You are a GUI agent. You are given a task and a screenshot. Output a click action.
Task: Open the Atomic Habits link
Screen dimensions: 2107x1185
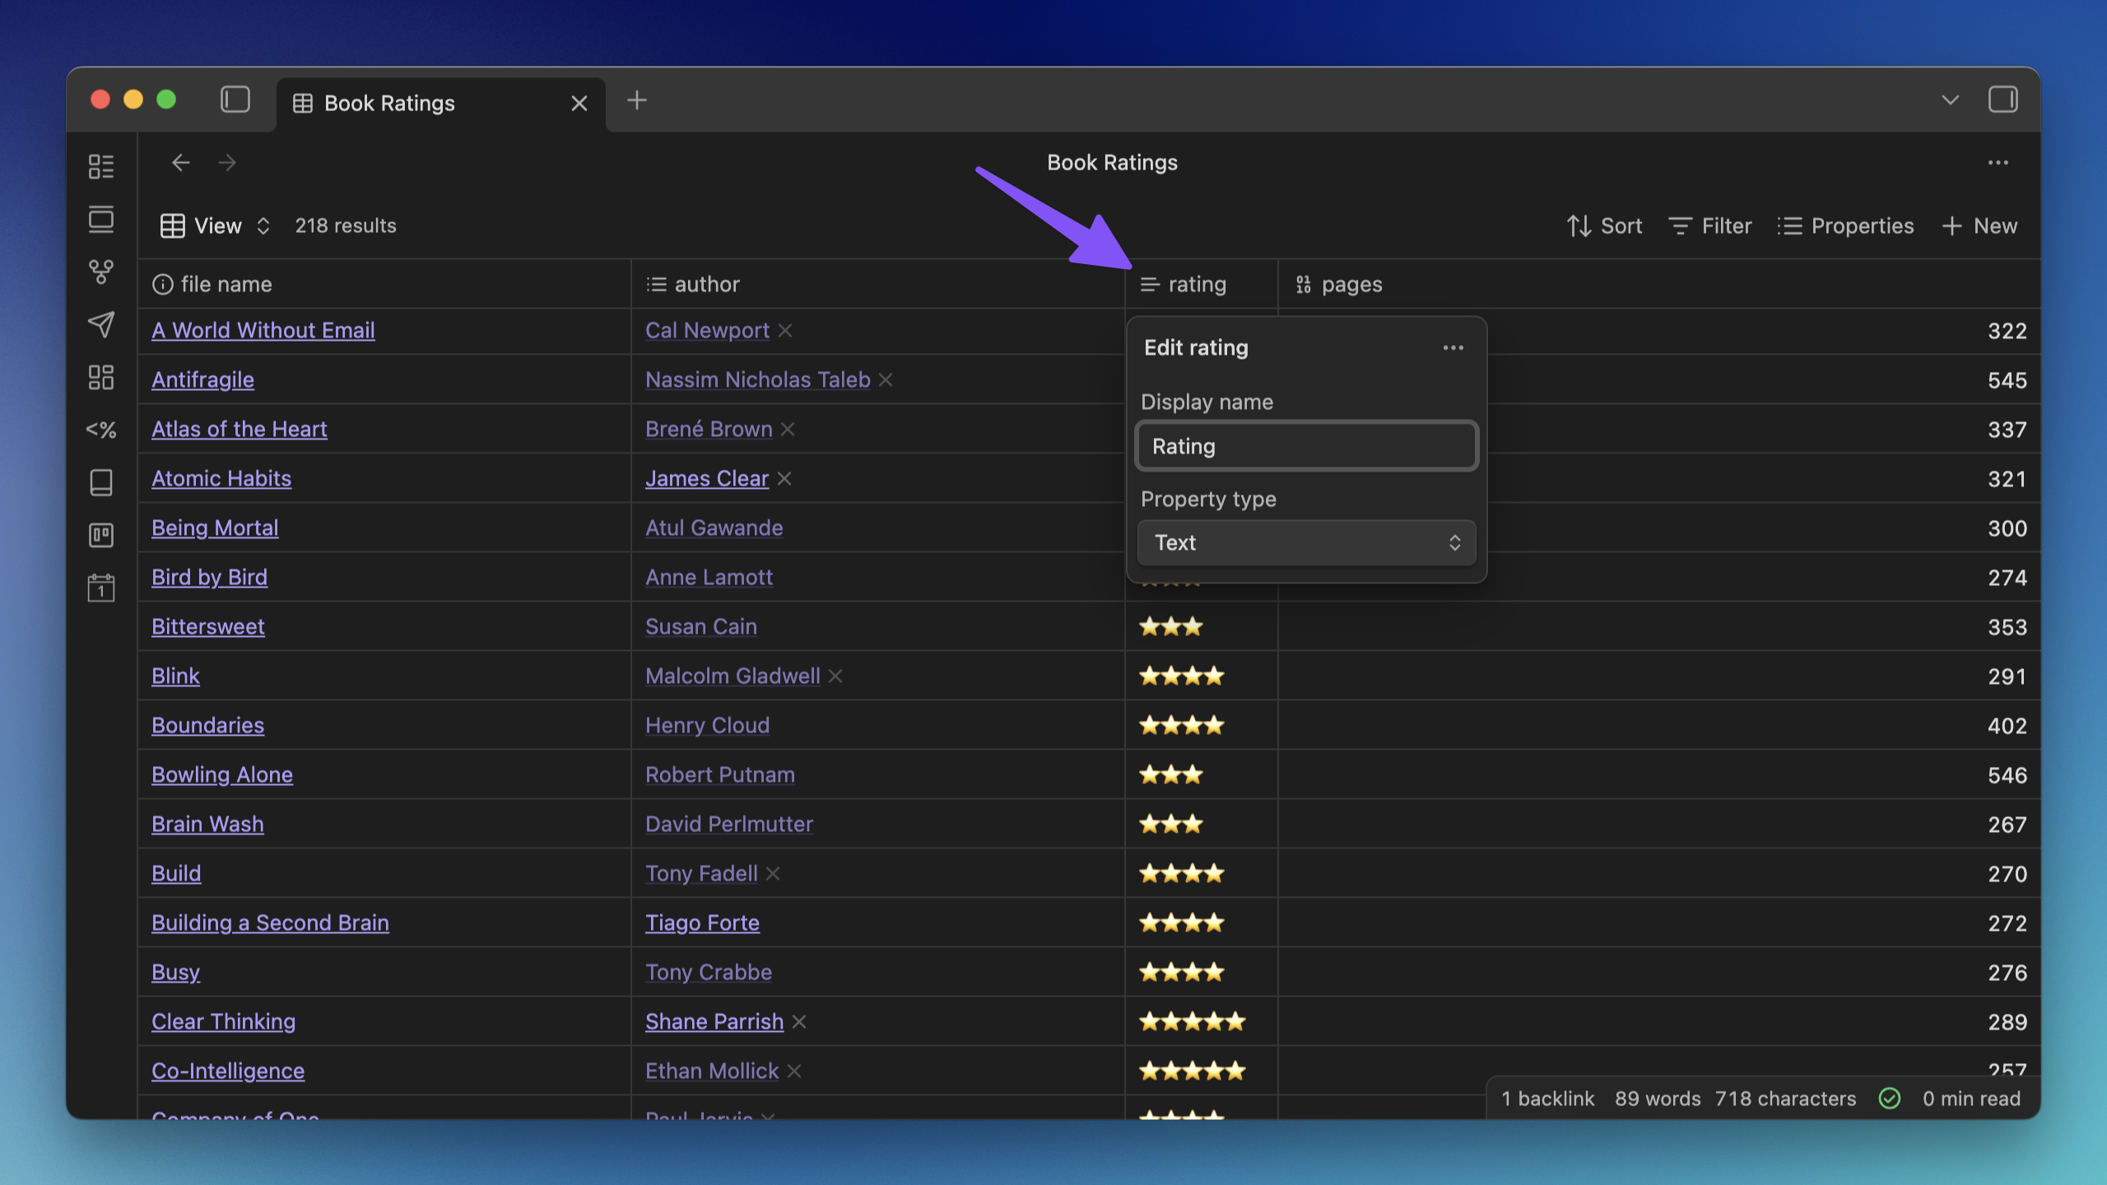[x=221, y=479]
